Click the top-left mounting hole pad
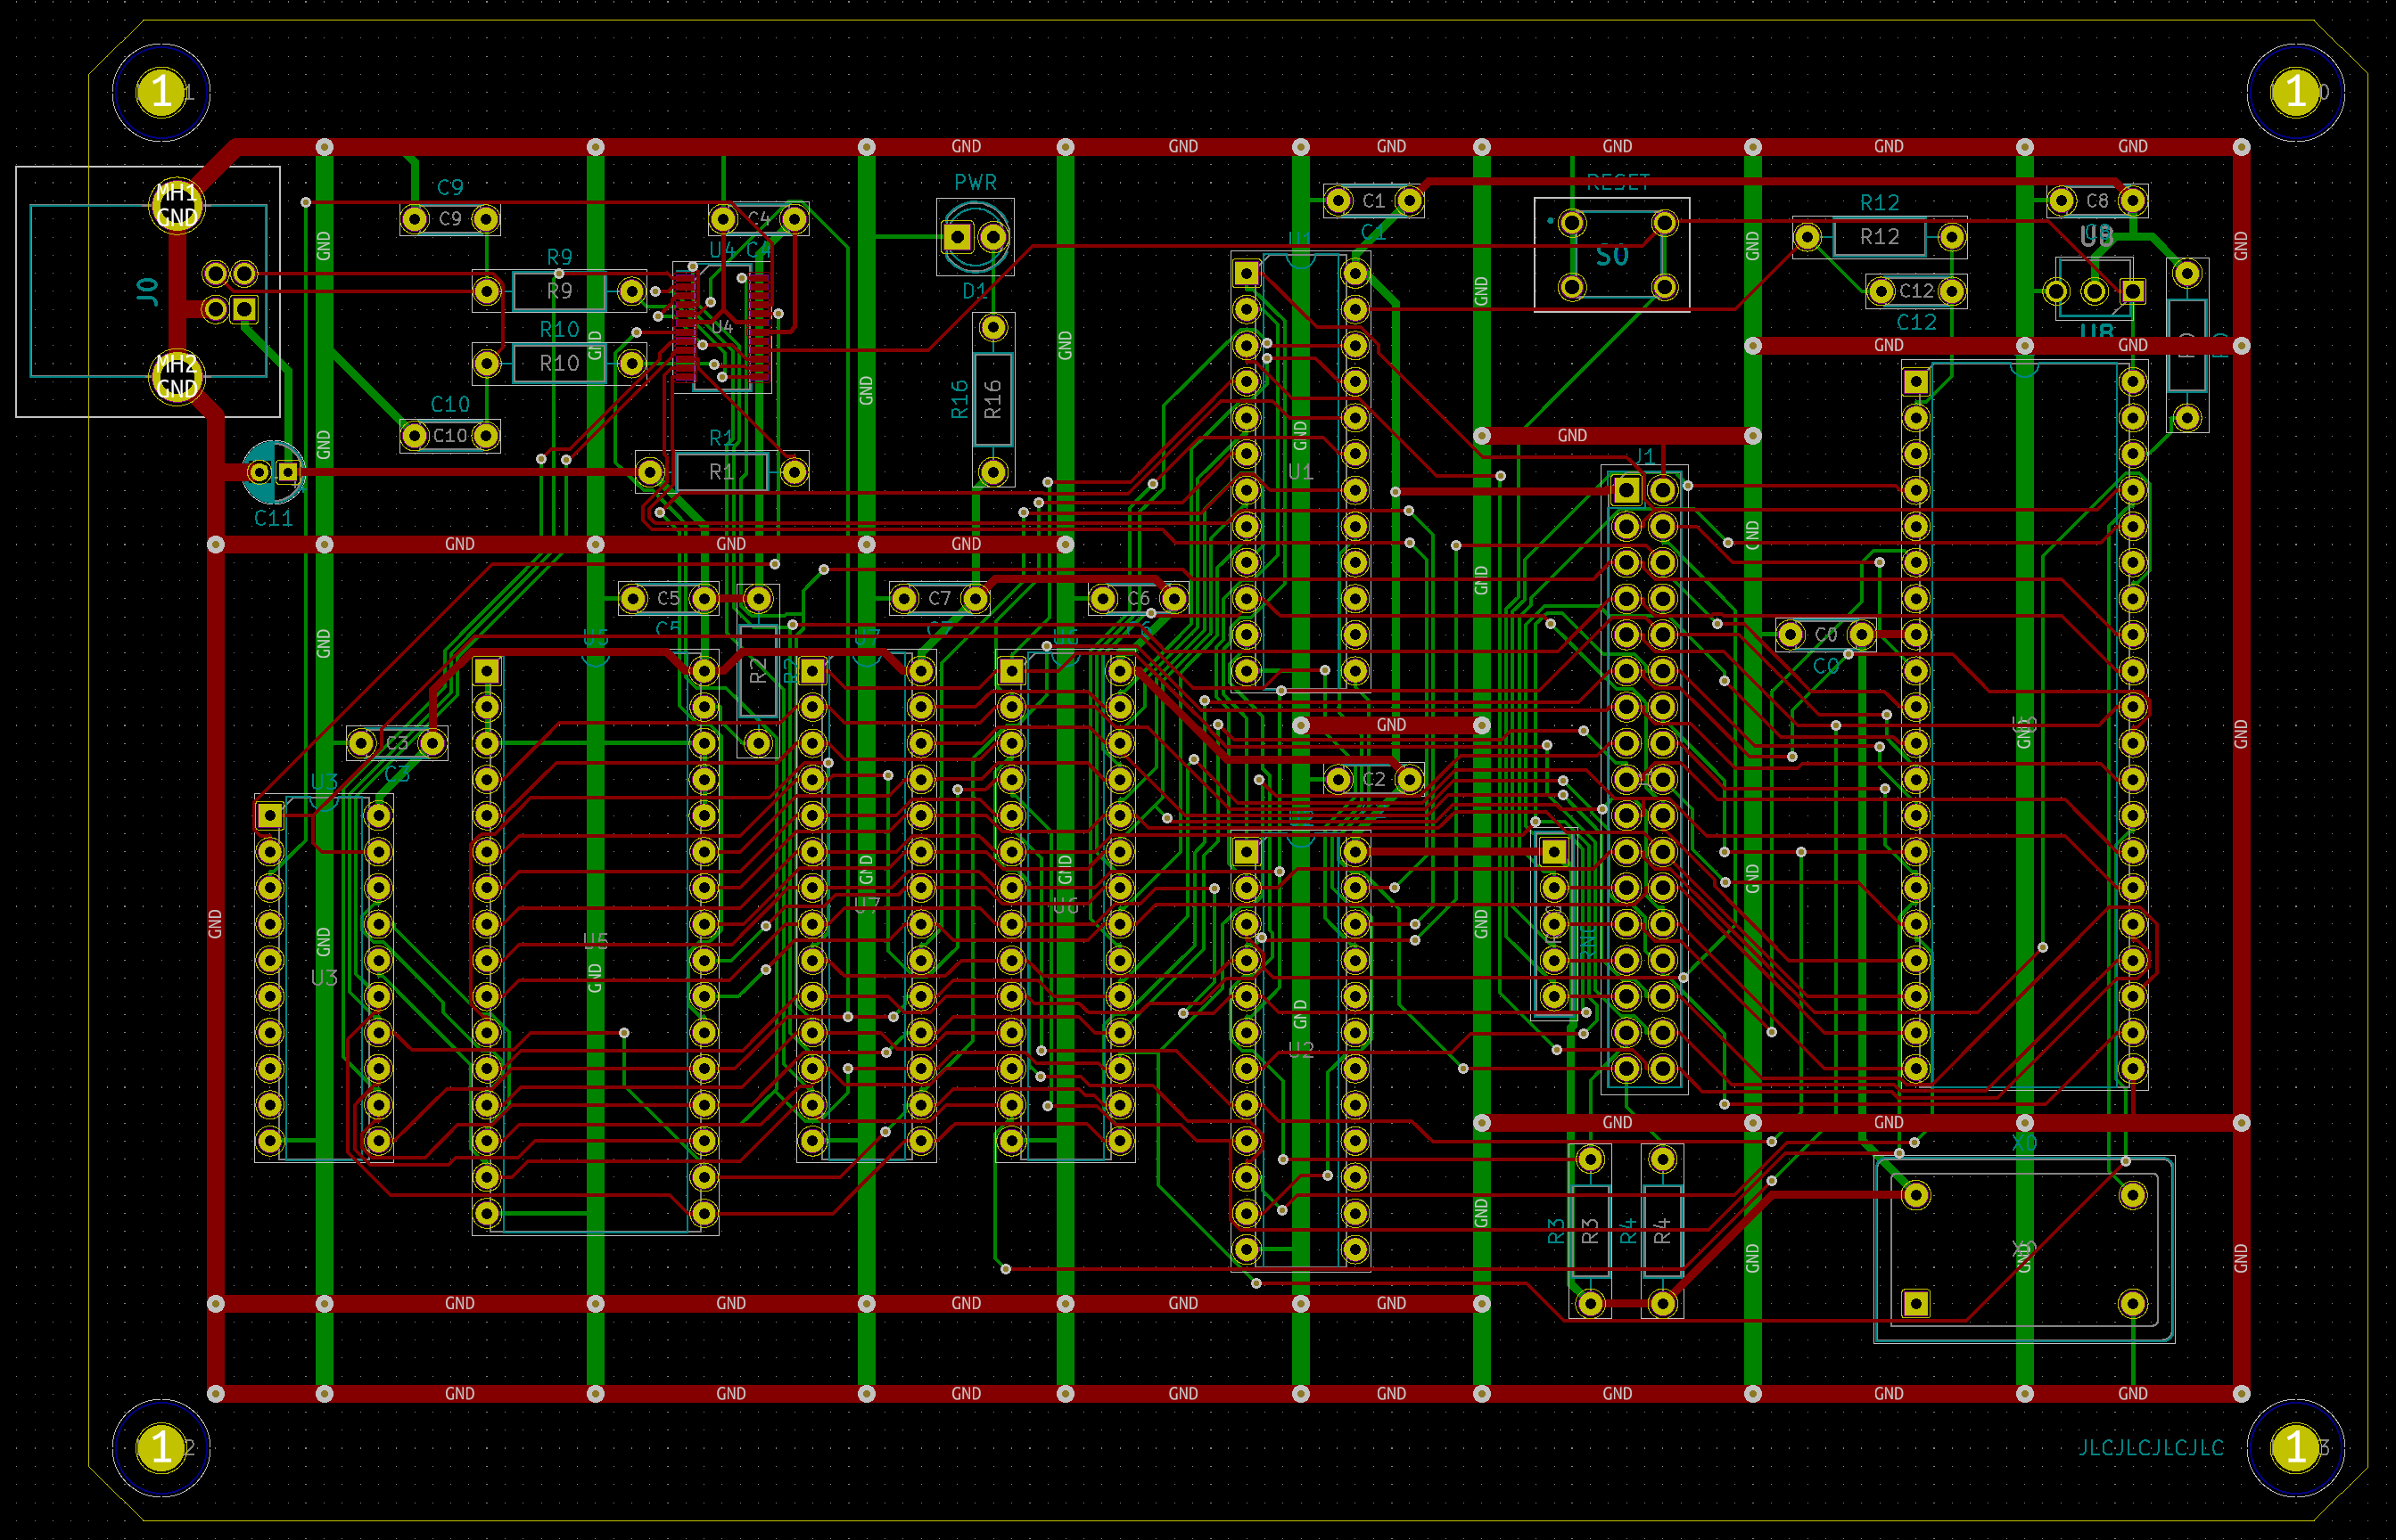The image size is (2396, 1540). pos(161,92)
